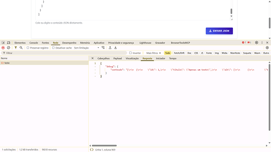Open Cabeçalhos request tab

coord(103,58)
